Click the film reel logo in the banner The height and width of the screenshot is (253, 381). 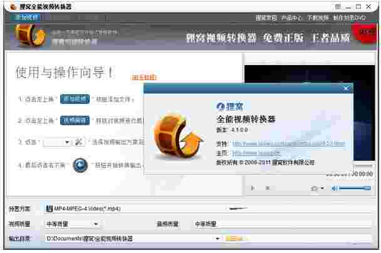click(30, 36)
